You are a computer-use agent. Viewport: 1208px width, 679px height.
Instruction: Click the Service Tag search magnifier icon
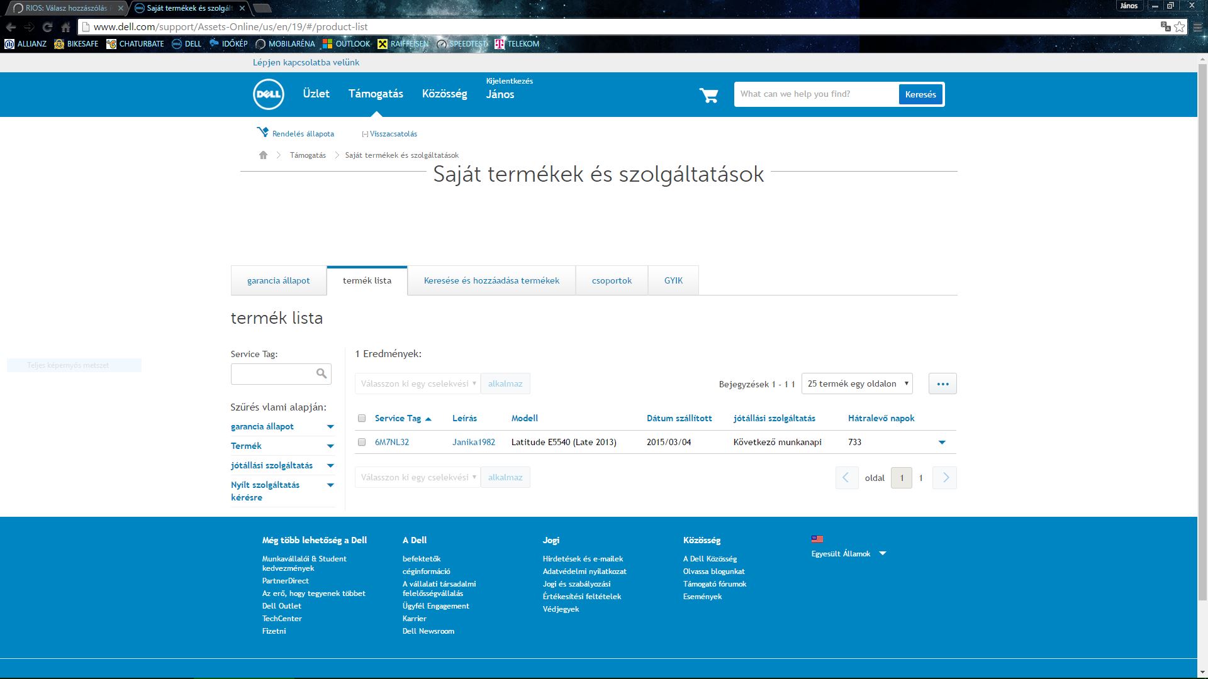point(322,373)
